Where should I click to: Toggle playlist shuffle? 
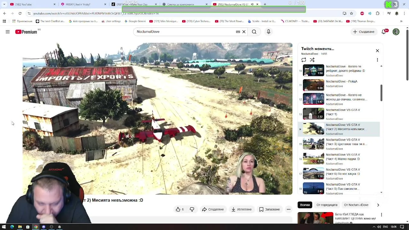tap(312, 60)
